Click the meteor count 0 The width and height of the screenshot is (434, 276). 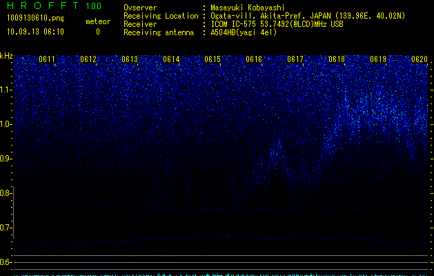coord(98,32)
